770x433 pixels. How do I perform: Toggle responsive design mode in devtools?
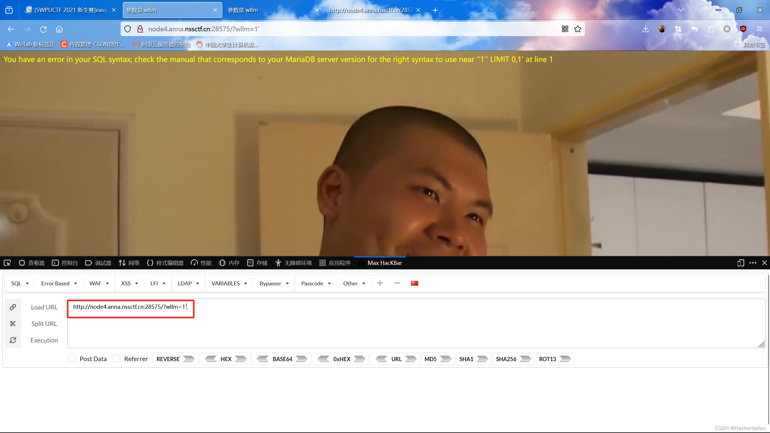click(741, 263)
